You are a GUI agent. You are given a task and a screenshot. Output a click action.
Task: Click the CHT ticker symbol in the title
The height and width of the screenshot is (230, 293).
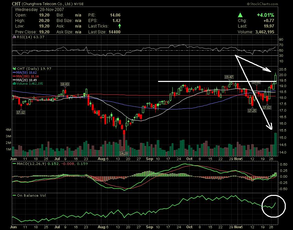coord(16,4)
